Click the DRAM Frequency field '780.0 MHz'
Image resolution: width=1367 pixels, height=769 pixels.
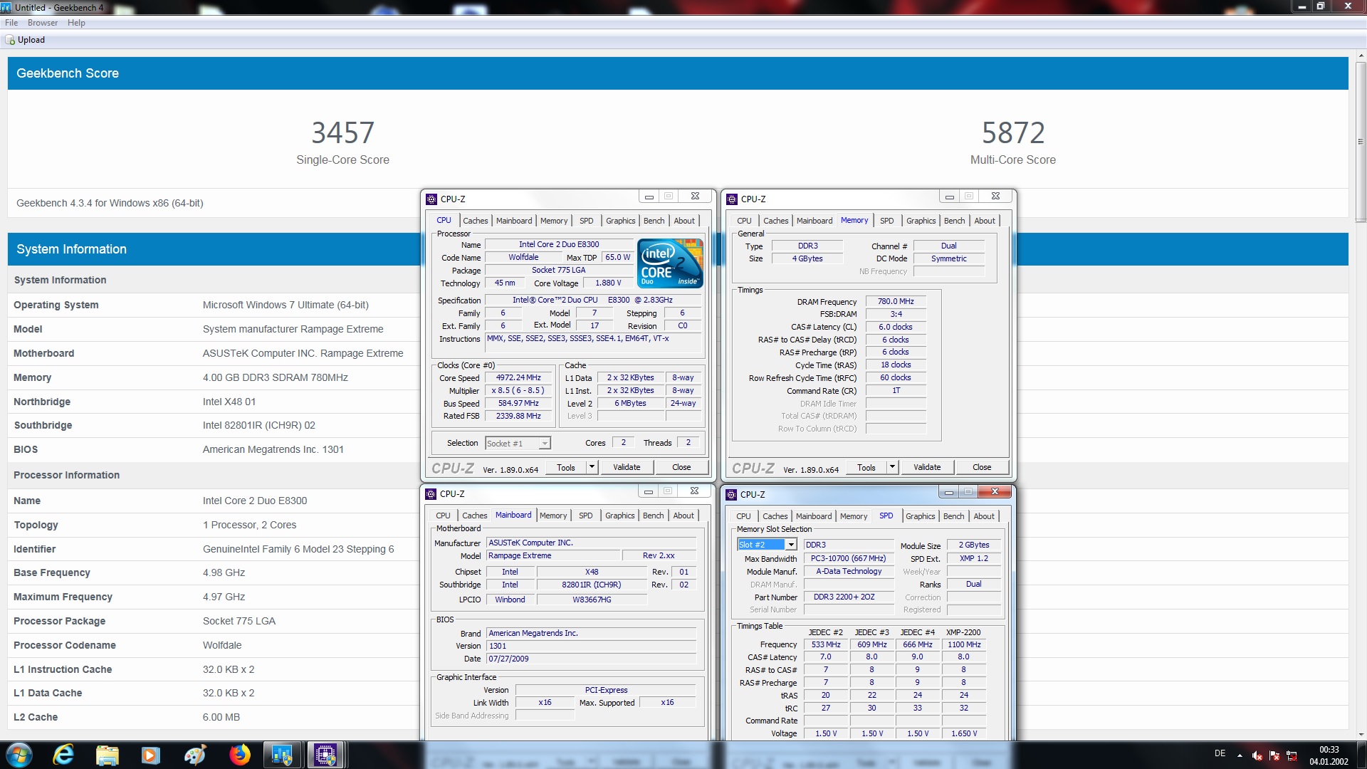pos(895,301)
